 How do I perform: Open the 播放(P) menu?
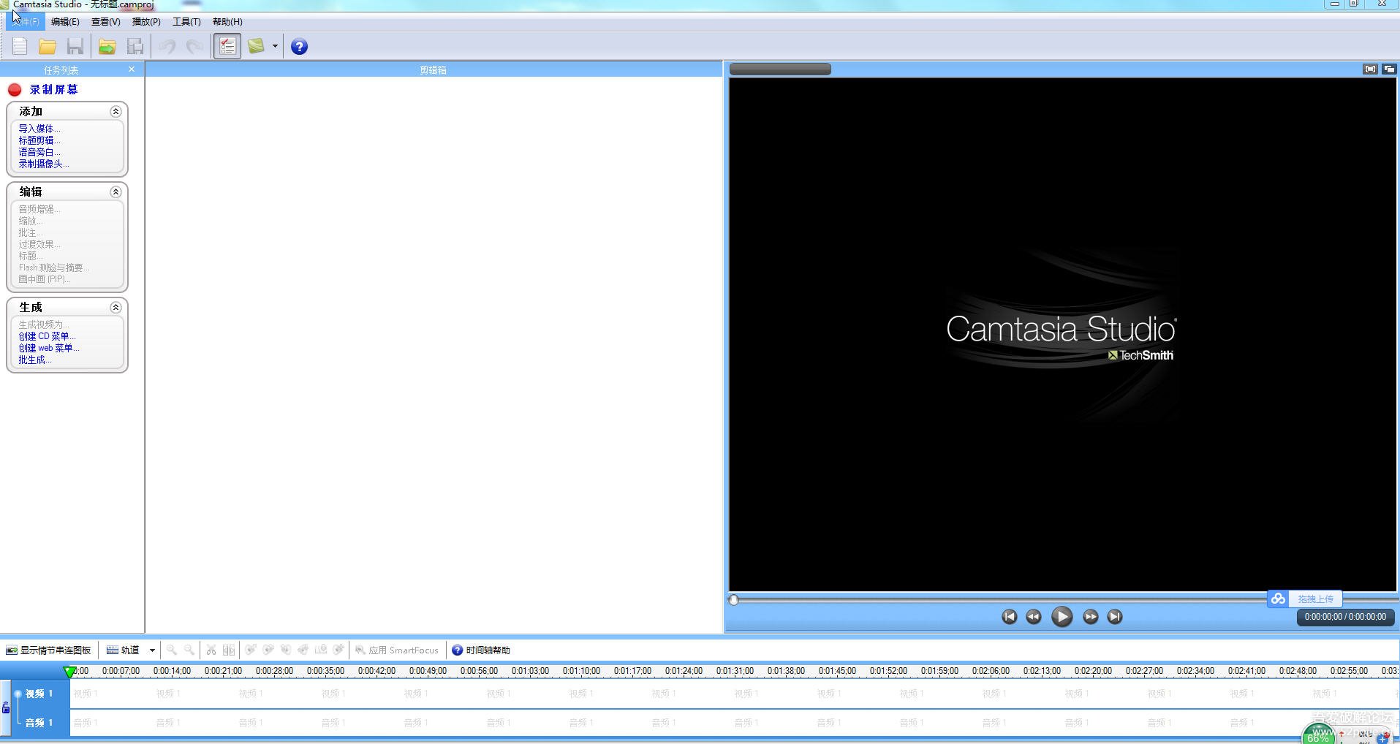click(x=146, y=22)
